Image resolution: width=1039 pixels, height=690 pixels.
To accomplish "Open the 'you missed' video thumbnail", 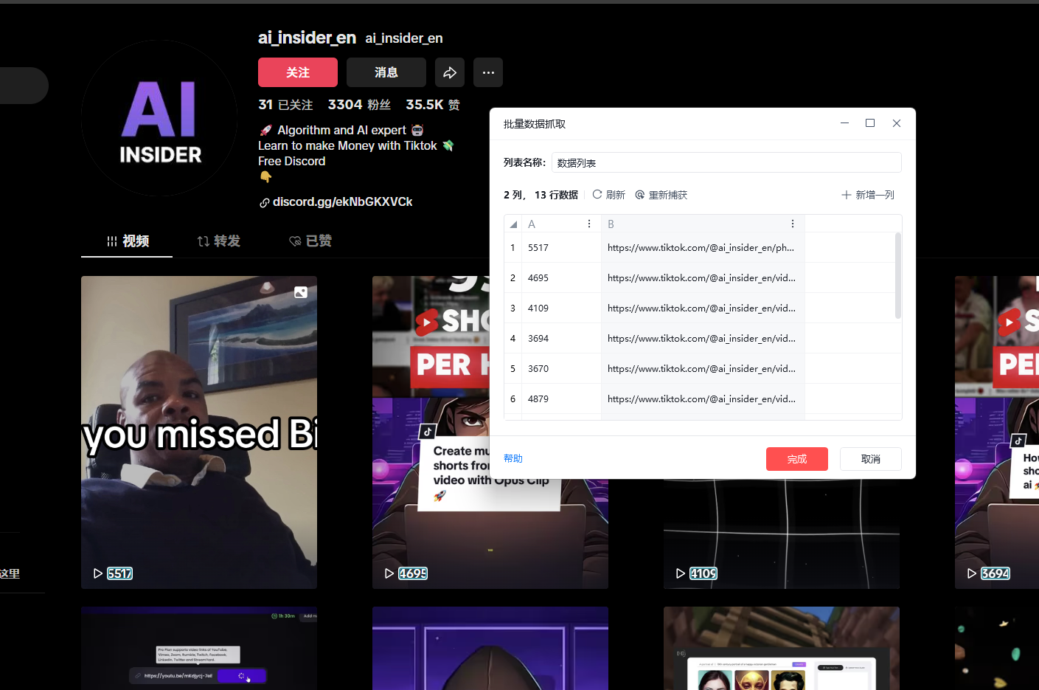I will tap(199, 432).
